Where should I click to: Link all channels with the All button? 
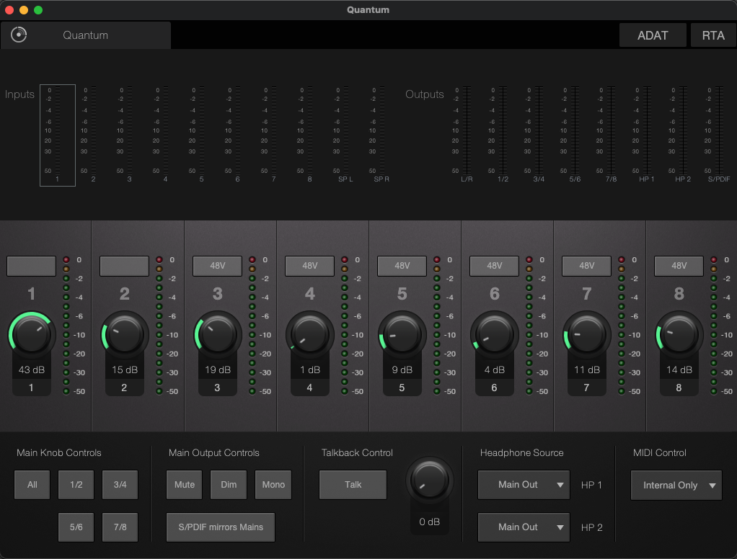tap(32, 484)
